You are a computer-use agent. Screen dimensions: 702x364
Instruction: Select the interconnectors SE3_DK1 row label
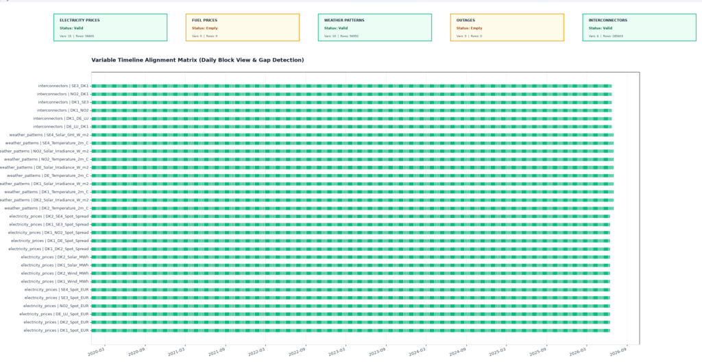[63, 86]
